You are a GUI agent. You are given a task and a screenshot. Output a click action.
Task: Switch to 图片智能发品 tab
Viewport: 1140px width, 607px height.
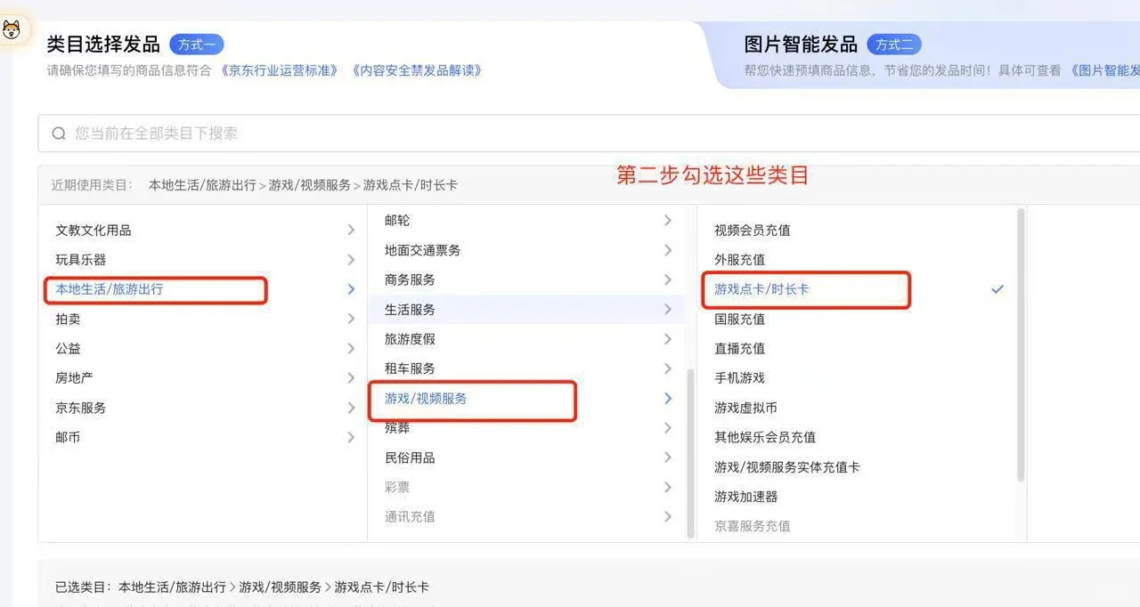click(x=801, y=44)
